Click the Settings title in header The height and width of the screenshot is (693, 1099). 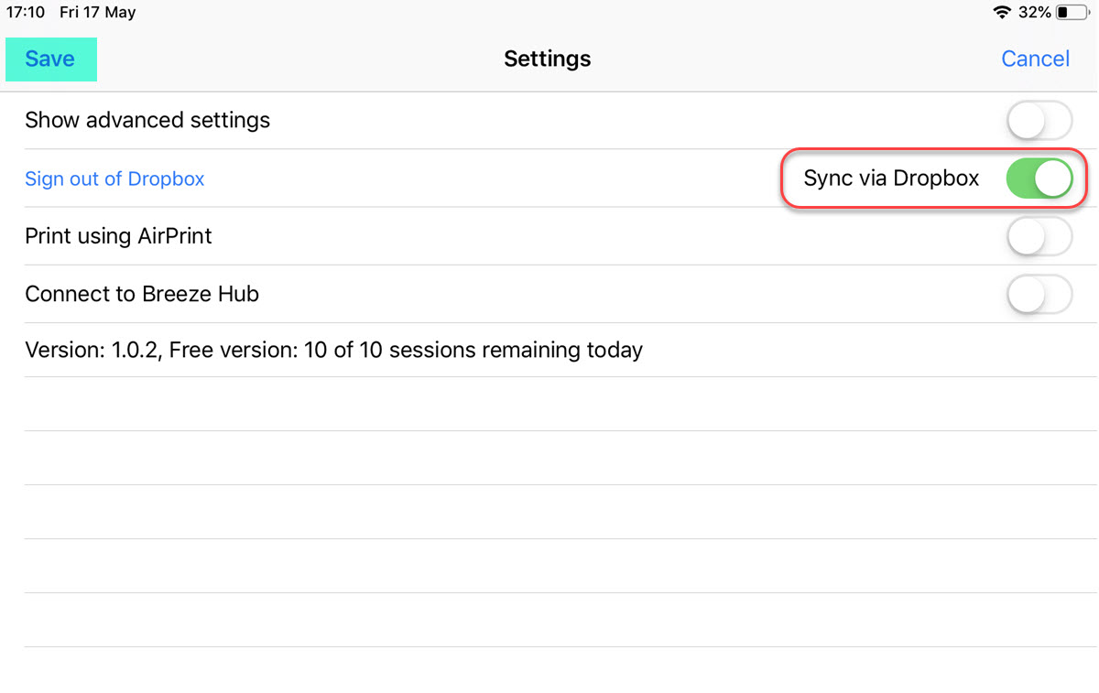tap(548, 60)
